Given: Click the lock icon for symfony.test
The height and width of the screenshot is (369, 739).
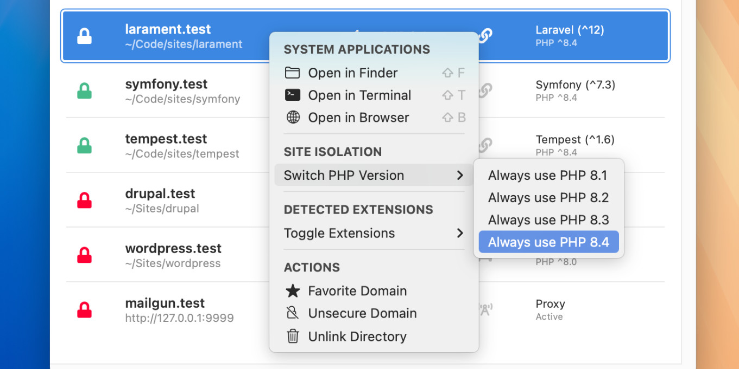Looking at the screenshot, I should click(x=84, y=91).
